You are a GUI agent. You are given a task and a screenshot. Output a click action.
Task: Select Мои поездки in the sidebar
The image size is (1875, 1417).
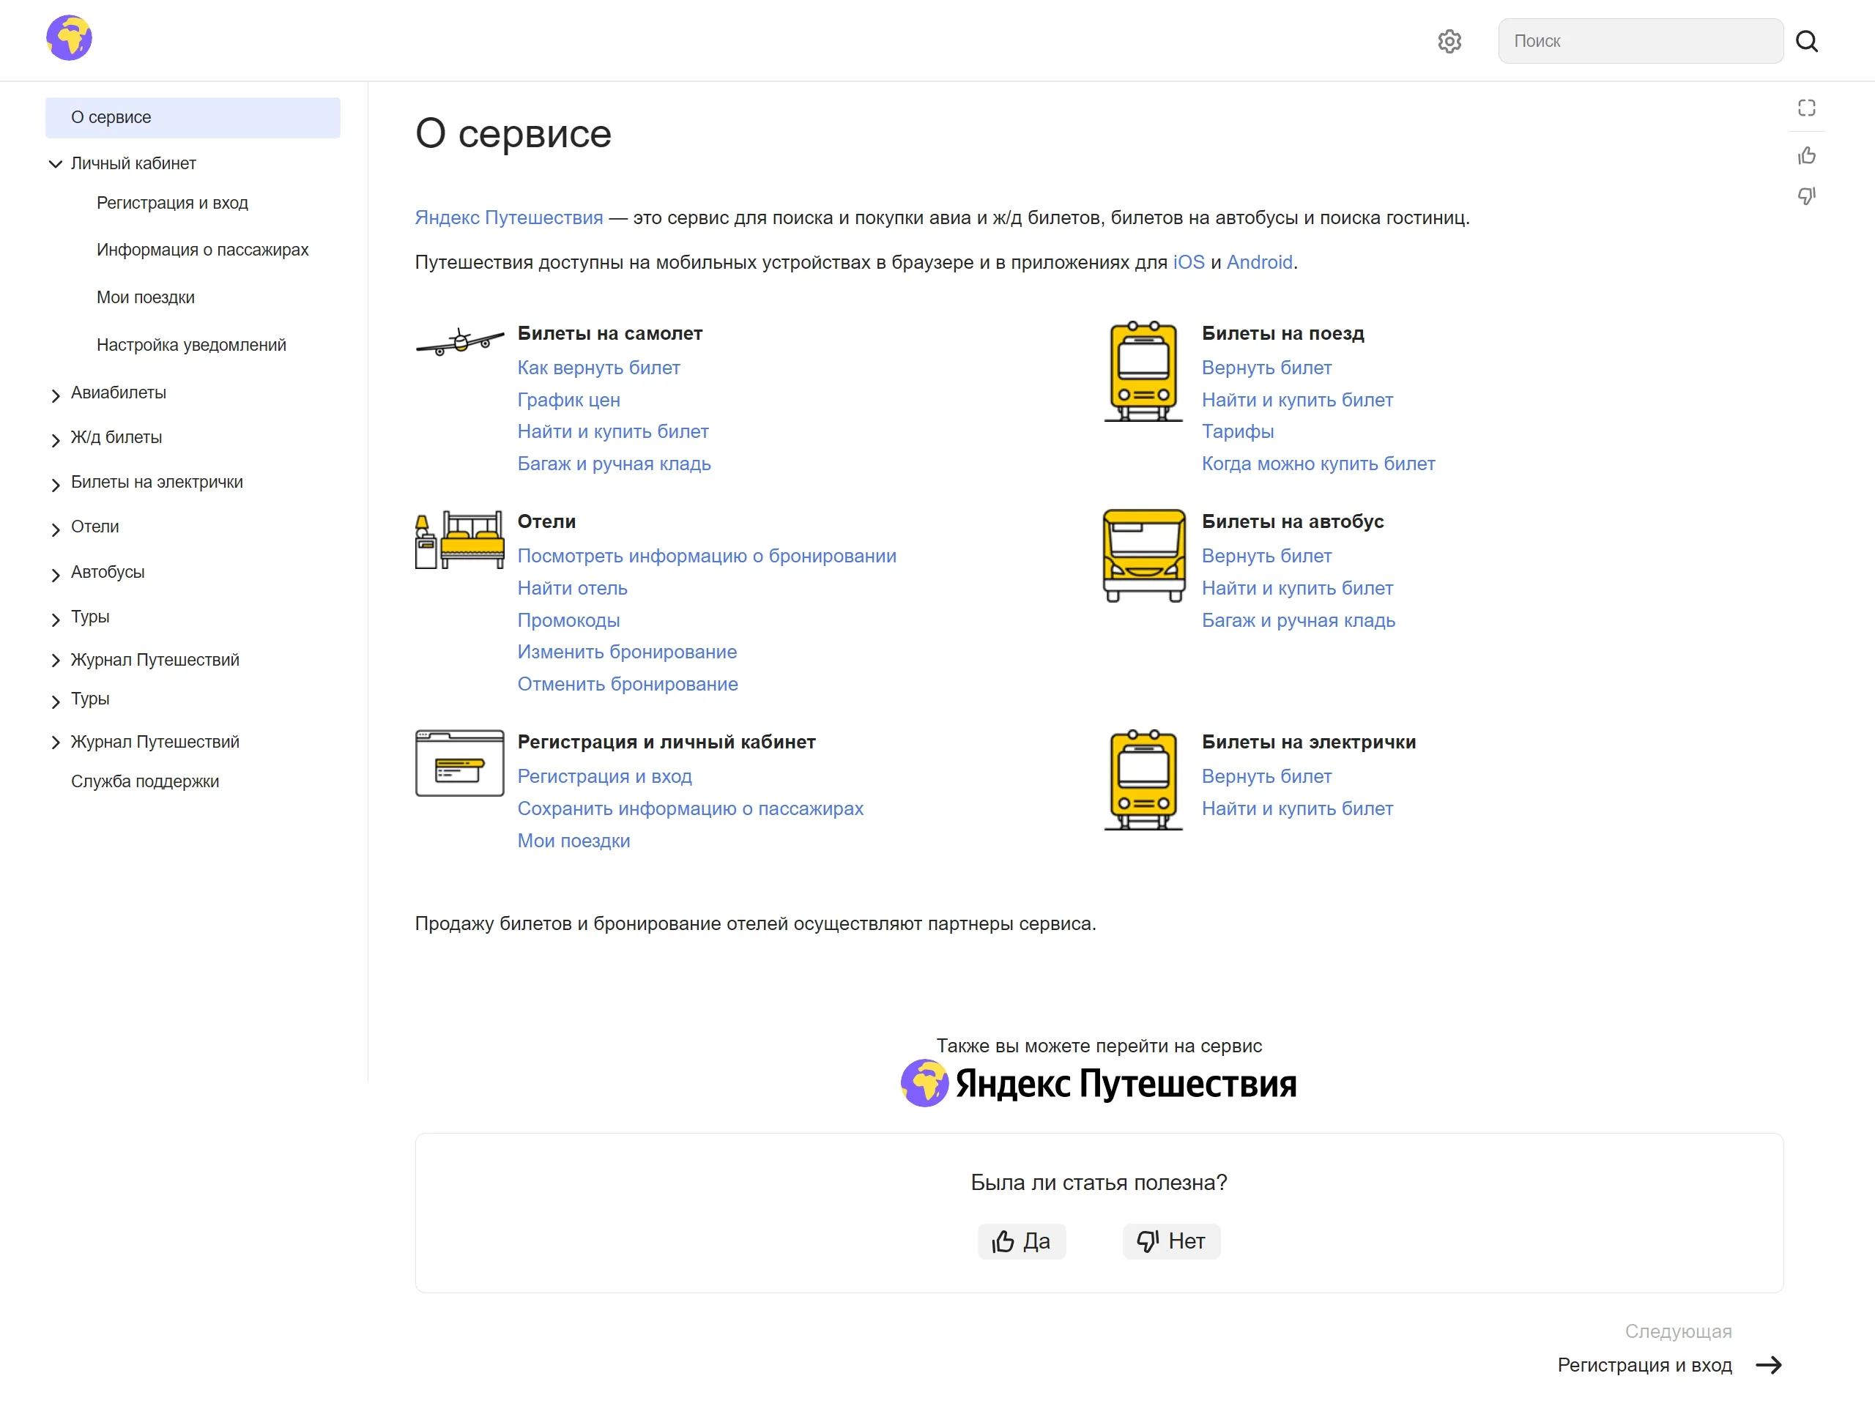146,297
